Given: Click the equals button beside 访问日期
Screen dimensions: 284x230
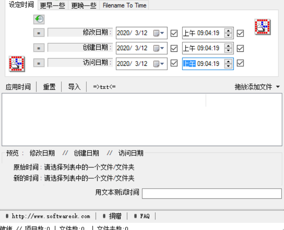Looking at the screenshot, I should (x=39, y=63).
